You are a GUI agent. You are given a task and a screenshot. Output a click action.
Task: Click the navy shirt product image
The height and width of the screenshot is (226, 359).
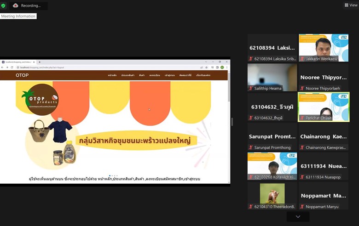(60, 130)
